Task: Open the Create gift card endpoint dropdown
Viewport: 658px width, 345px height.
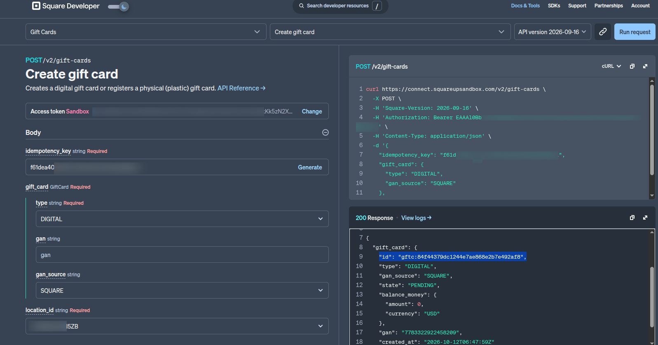Action: tap(390, 32)
